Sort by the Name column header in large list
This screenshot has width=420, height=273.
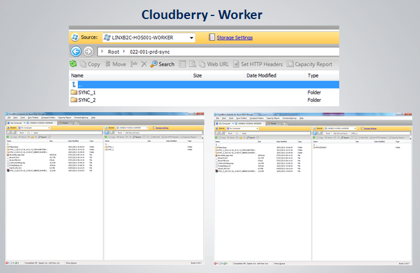pos(130,75)
